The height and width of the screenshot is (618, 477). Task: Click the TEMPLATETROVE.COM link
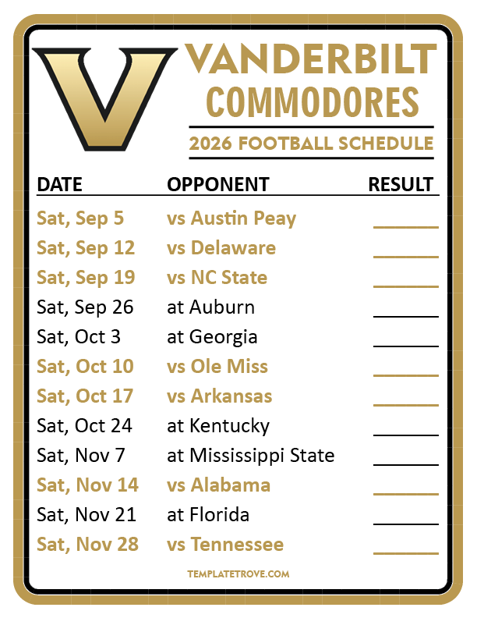238,574
